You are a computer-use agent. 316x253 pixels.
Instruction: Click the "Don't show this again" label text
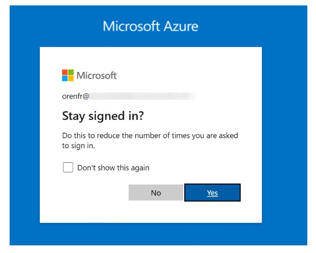click(113, 167)
